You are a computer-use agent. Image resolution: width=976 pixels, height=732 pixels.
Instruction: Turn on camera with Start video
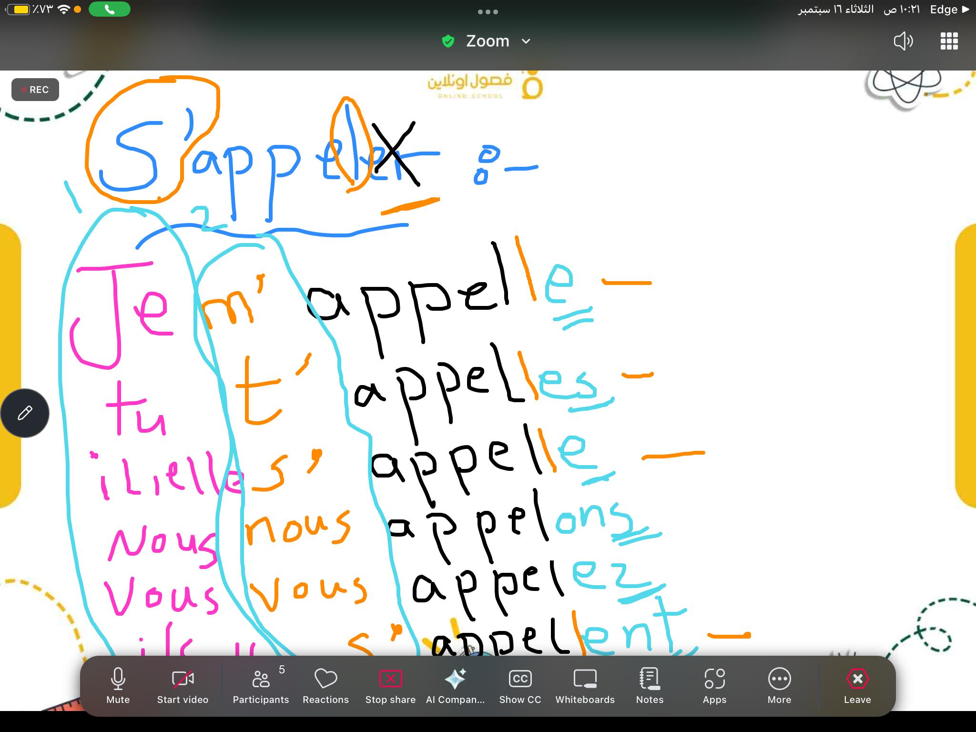tap(183, 685)
